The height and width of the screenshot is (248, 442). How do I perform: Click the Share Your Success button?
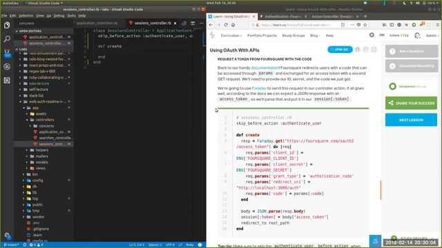point(411,103)
